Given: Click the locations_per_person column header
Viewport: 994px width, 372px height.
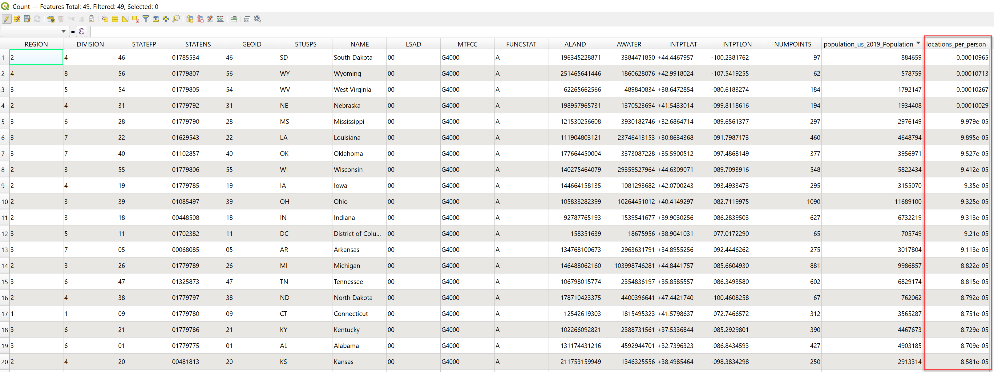Looking at the screenshot, I should click(956, 44).
